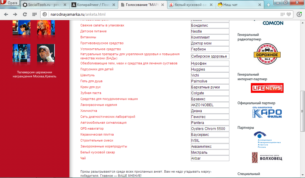Close the SocialTools.ru tab
This screenshot has height=178, width=305.
(x=65, y=5)
